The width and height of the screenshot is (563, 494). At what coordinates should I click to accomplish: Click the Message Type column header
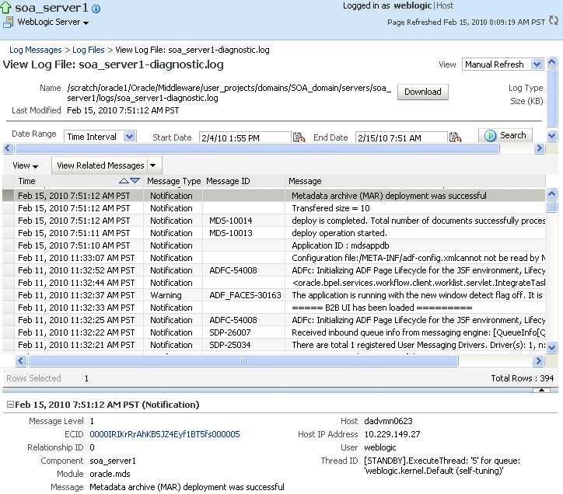[173, 181]
